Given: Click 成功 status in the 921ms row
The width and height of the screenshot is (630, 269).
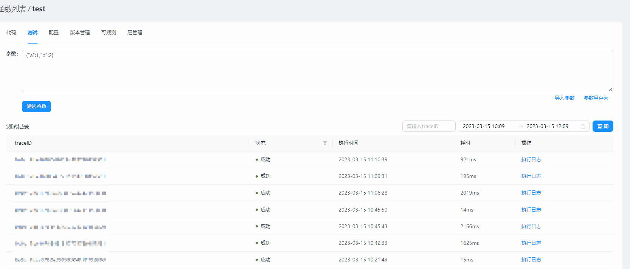Looking at the screenshot, I should [265, 159].
